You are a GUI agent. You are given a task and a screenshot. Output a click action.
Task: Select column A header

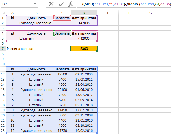pyautogui.click(x=12, y=13)
